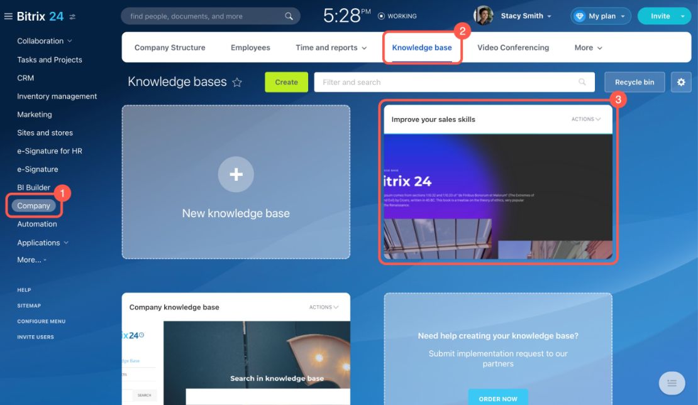Open the Recycle bin
The width and height of the screenshot is (698, 405).
click(634, 82)
